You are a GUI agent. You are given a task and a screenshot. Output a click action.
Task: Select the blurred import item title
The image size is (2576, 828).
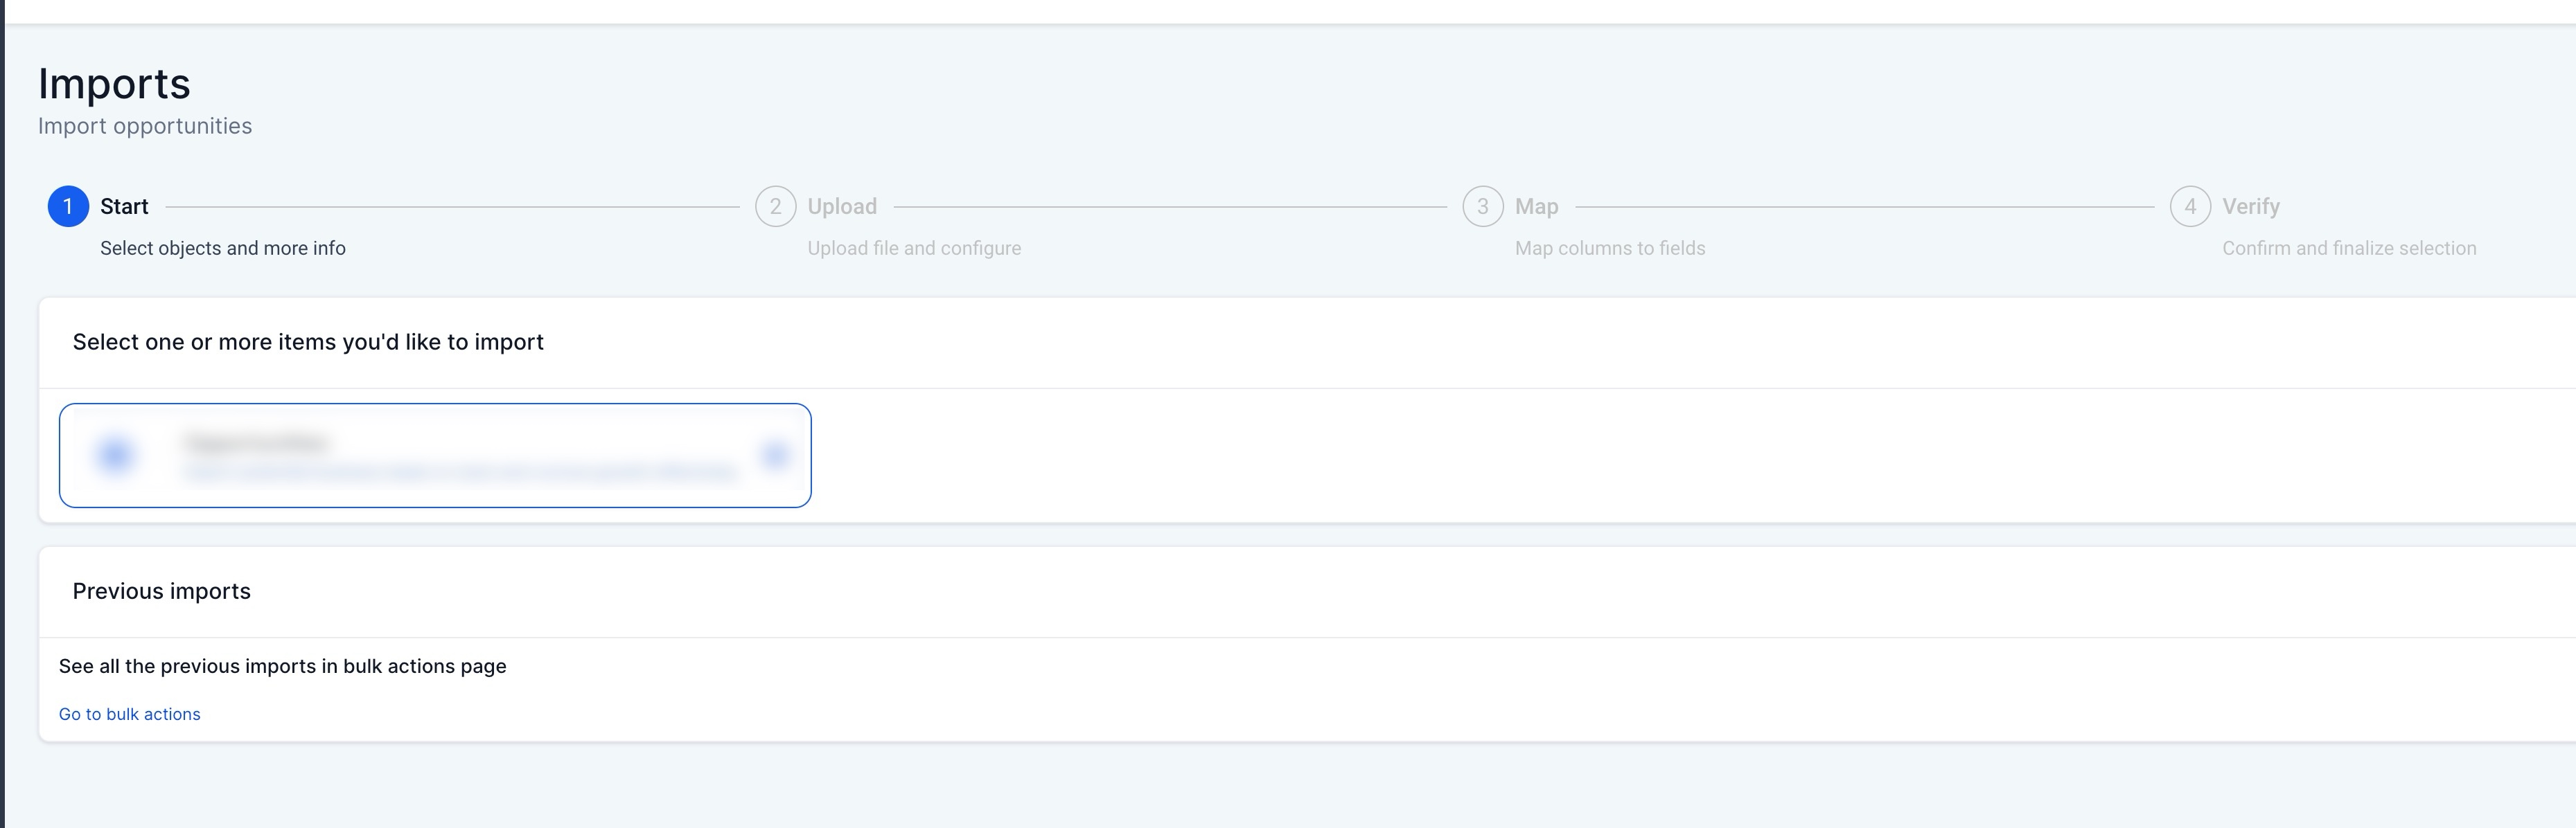coord(257,442)
